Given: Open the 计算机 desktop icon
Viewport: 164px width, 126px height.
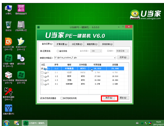Looking at the screenshot, I should pyautogui.click(x=8, y=10).
